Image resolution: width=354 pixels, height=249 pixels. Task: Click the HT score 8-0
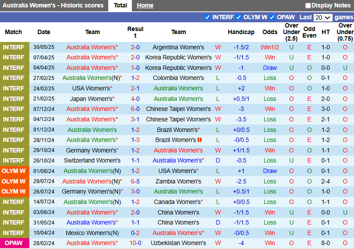point(326,243)
